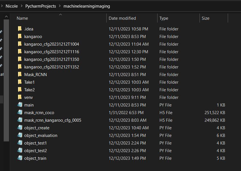Sort files by Type column
The height and width of the screenshot is (171, 241).
[164, 18]
